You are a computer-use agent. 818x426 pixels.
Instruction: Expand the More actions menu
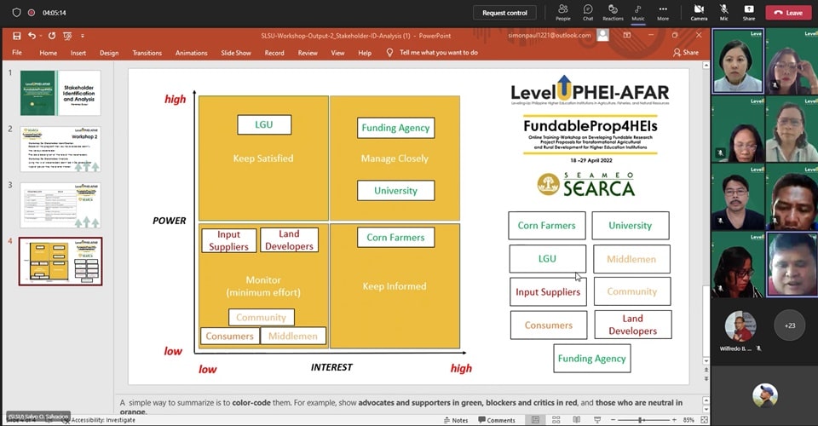[x=662, y=12]
